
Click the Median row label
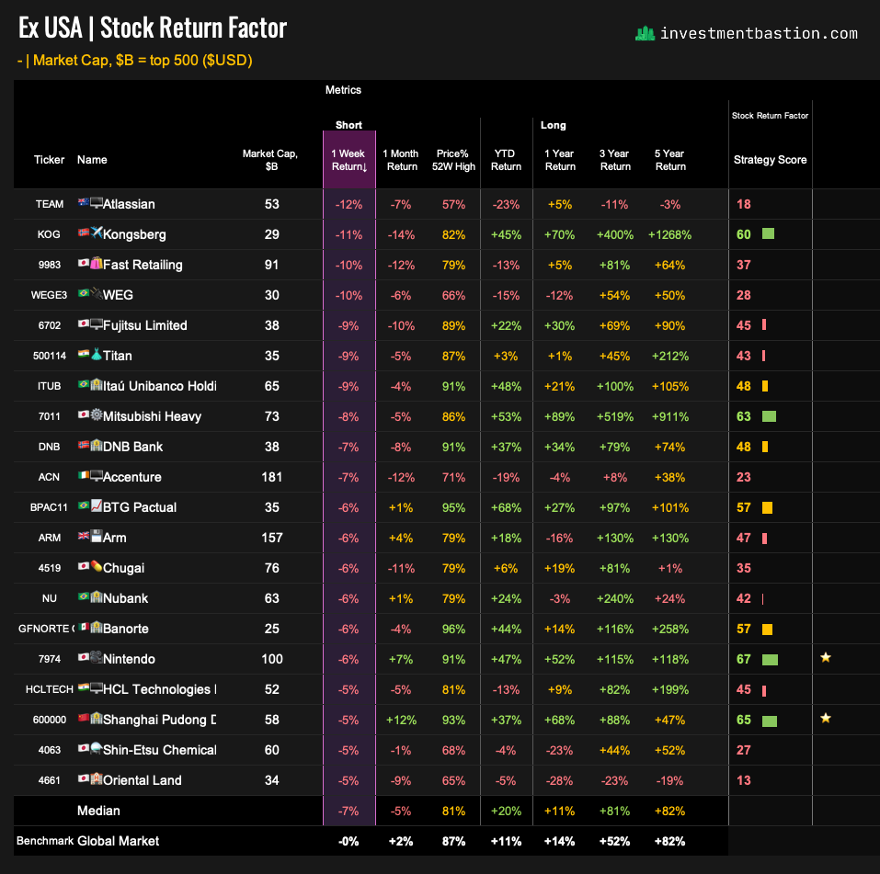98,811
